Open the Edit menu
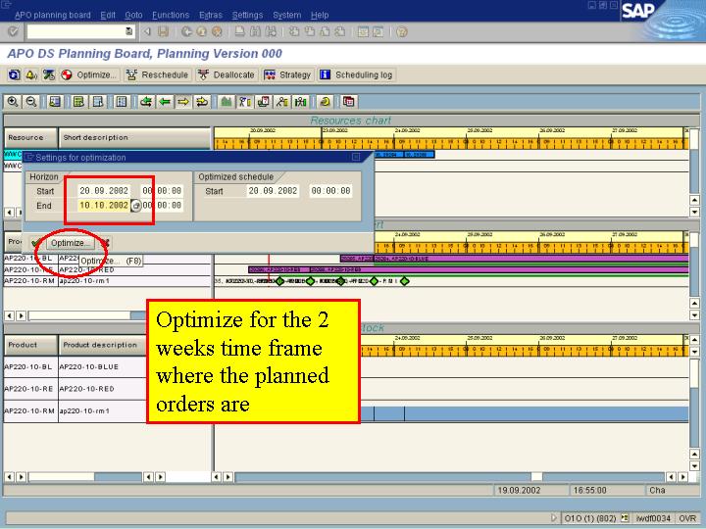This screenshot has width=706, height=529. 108,15
